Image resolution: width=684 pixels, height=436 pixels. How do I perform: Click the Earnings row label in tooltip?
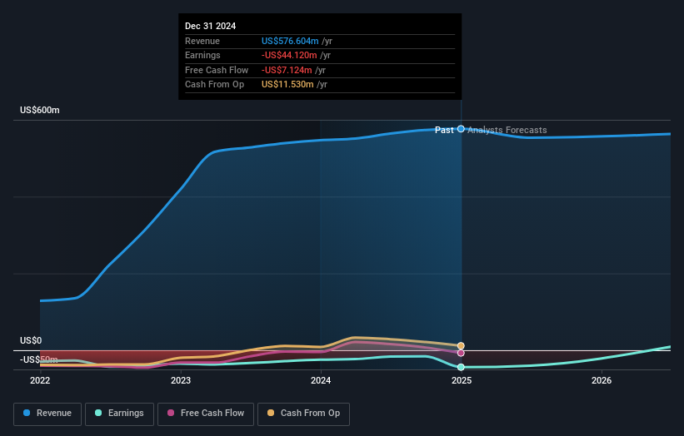202,55
